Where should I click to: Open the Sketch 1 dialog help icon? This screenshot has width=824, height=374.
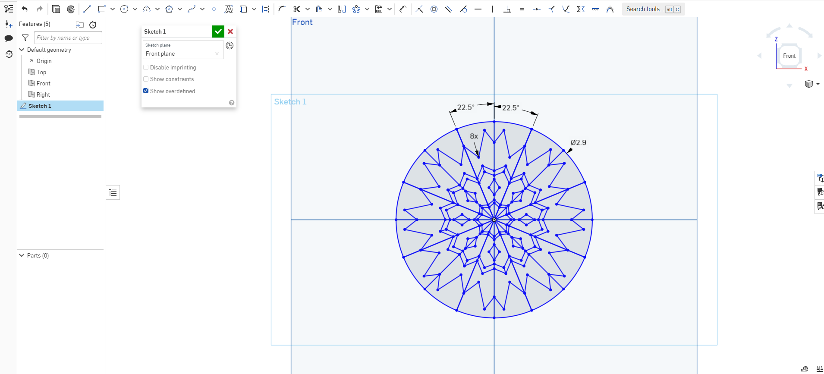[232, 103]
